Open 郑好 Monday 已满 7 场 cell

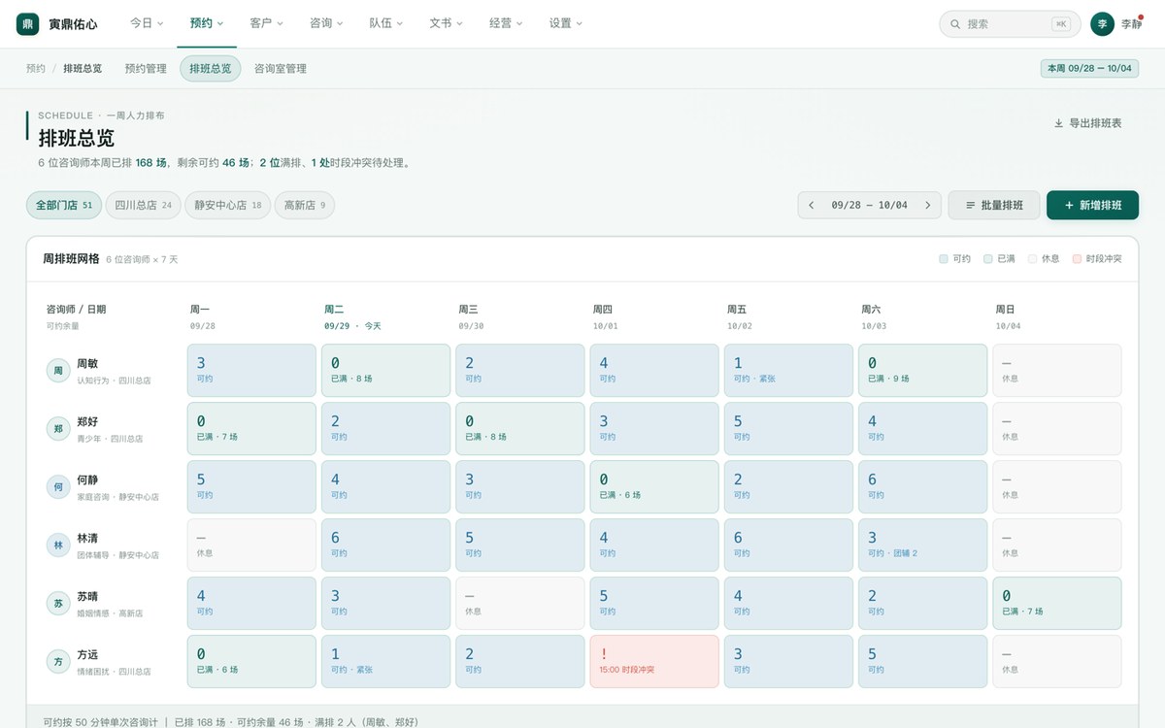251,428
